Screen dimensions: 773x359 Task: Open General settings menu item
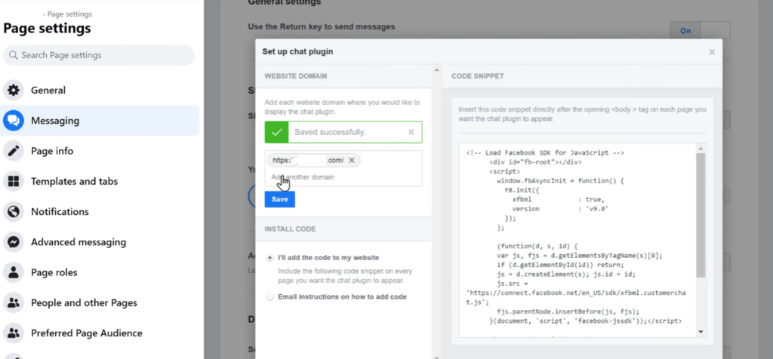point(100,90)
